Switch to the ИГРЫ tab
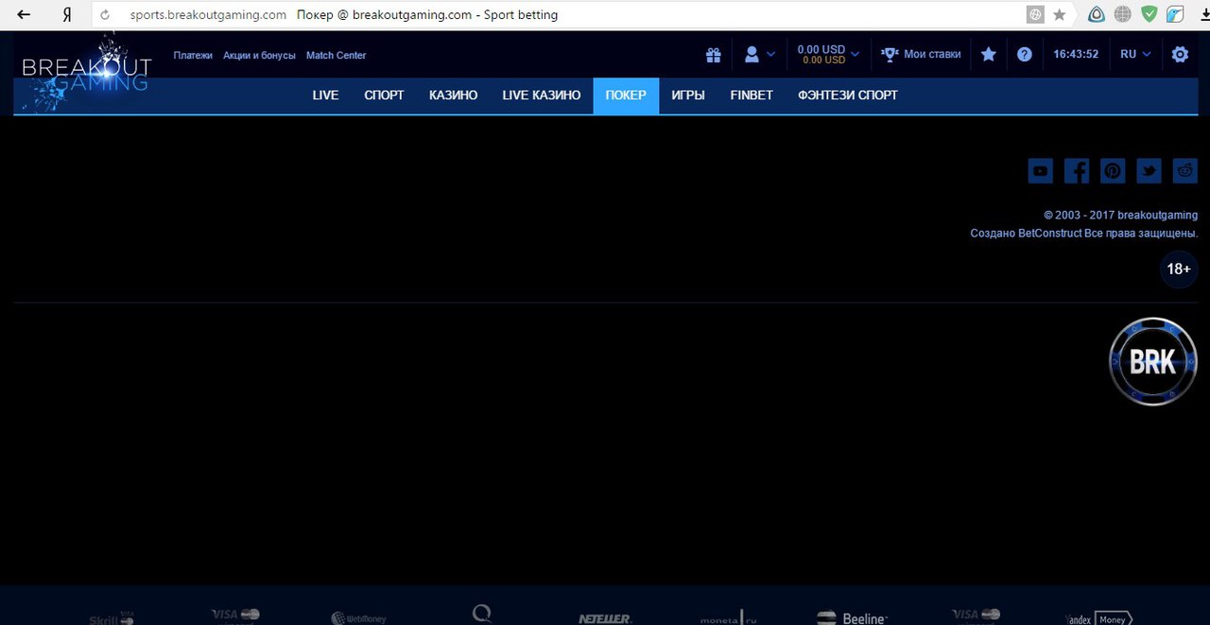 (x=688, y=95)
